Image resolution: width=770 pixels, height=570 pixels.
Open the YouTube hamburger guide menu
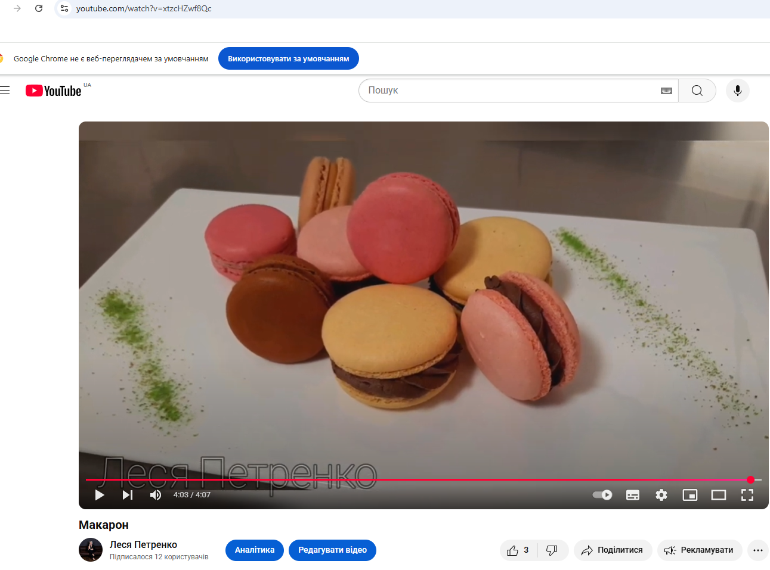point(5,91)
